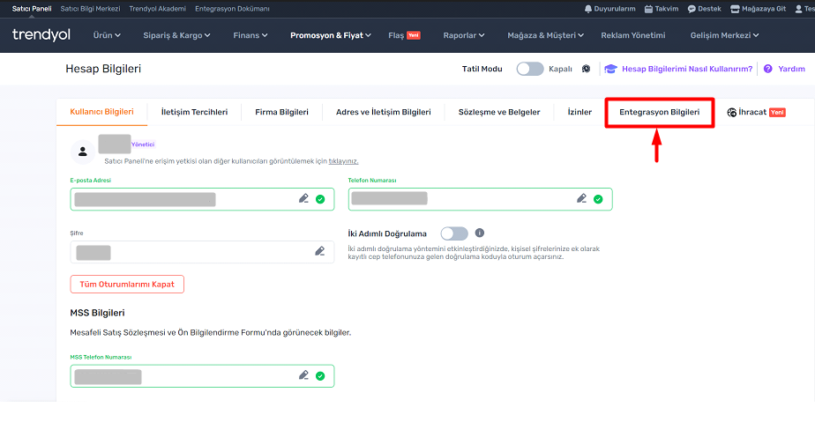Open Adres ve İletişim Bilgileri tab
The height and width of the screenshot is (437, 815).
click(x=384, y=112)
